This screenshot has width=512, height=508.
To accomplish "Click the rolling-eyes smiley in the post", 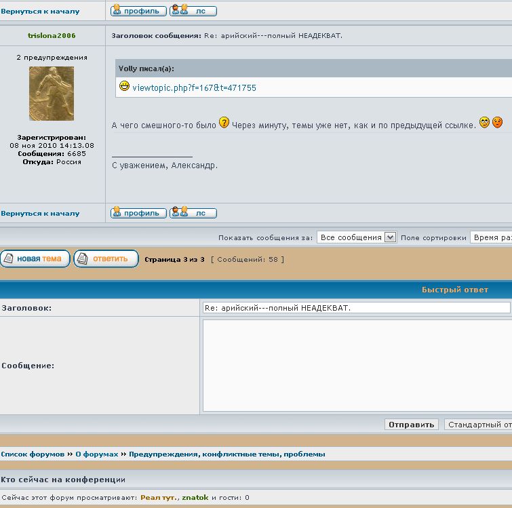I will pos(484,123).
